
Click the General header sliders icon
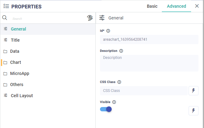102,18
